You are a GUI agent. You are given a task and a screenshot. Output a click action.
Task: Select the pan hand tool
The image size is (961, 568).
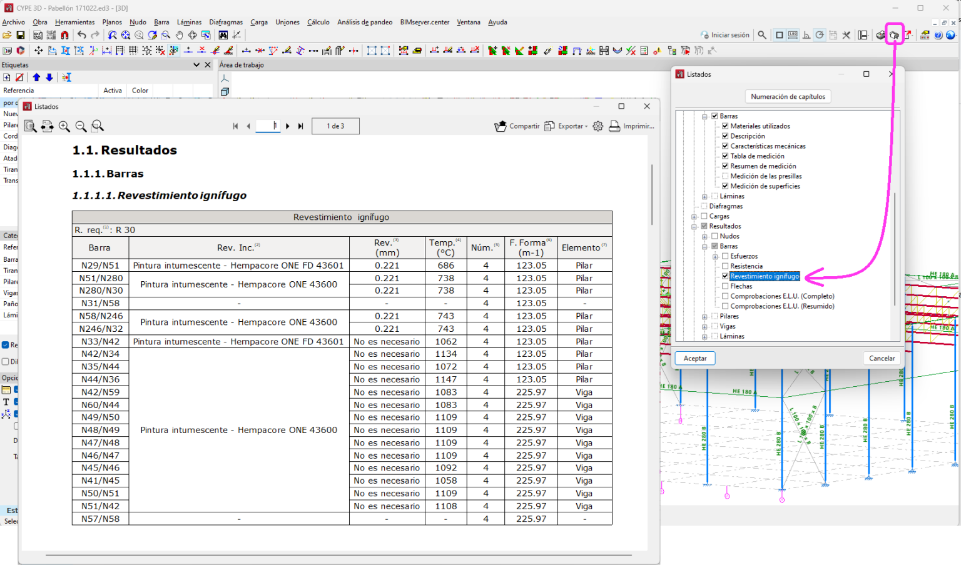coord(179,36)
